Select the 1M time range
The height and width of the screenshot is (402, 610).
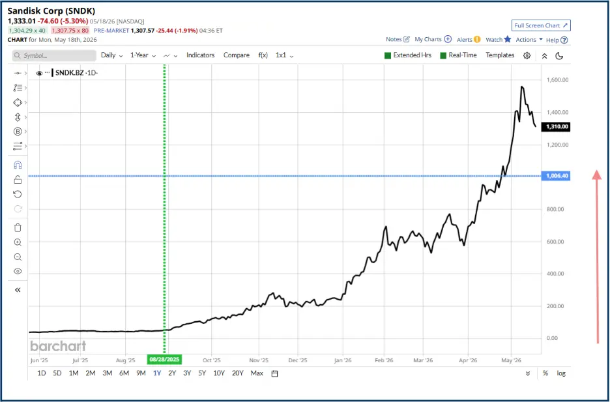click(74, 373)
